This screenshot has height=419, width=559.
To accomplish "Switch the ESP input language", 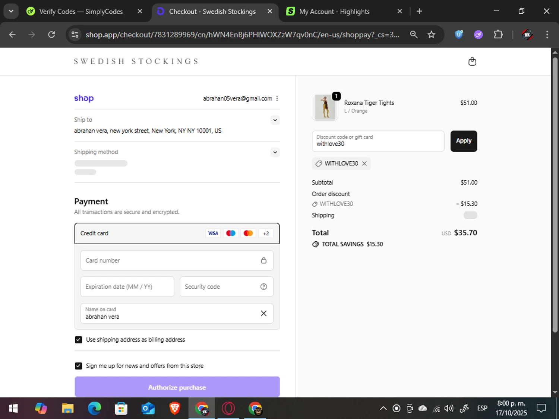I will pyautogui.click(x=482, y=409).
